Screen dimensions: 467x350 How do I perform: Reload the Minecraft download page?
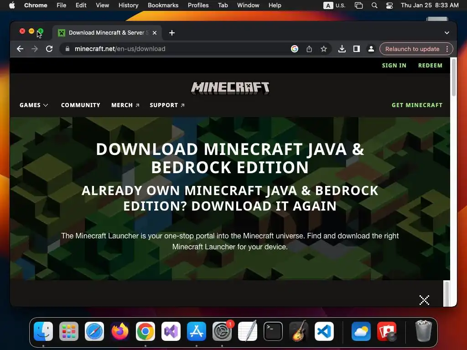(x=49, y=49)
